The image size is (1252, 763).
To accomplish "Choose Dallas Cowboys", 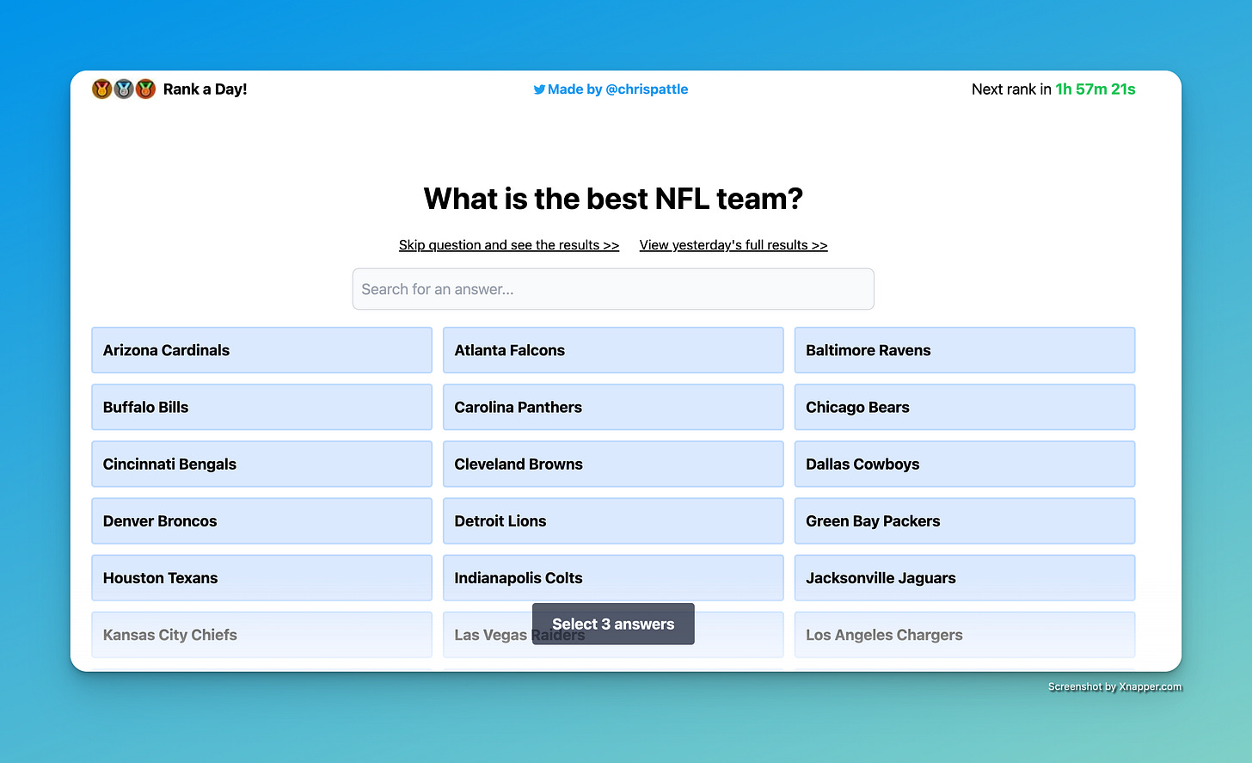I will (965, 464).
